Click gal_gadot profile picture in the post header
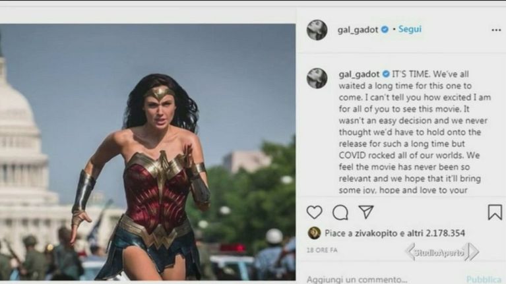The image size is (506, 284). 317,30
